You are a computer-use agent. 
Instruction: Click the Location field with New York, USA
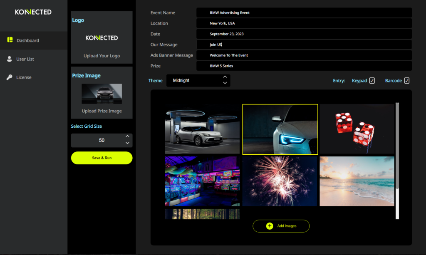[304, 23]
